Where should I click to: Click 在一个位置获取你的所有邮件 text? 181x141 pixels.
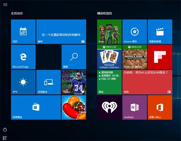pyautogui.click(x=61, y=35)
